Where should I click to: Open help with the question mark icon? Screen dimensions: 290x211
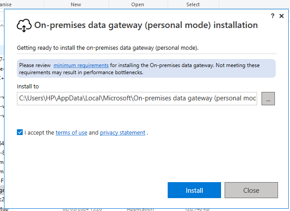point(273,16)
